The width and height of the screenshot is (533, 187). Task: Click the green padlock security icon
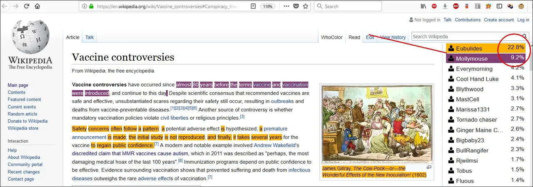tap(91, 6)
